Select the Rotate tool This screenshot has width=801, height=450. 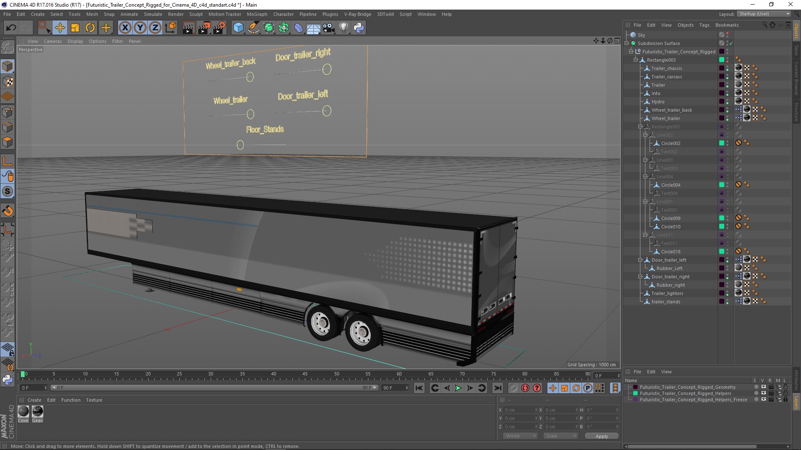[90, 28]
